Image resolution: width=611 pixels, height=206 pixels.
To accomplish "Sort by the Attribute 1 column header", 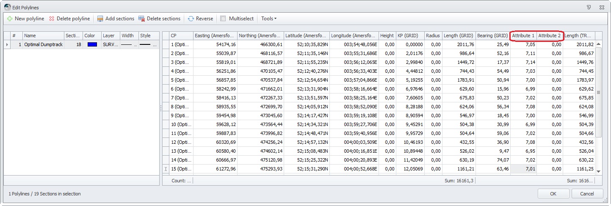I will pos(523,36).
